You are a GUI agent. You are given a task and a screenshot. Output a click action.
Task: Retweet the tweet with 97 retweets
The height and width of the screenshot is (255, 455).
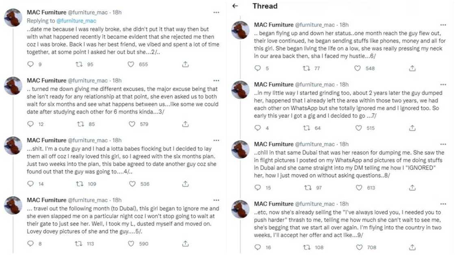307,188
